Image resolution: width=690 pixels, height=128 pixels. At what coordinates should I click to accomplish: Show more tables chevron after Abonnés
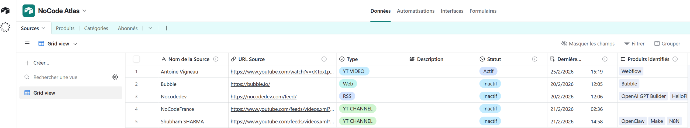coord(150,28)
